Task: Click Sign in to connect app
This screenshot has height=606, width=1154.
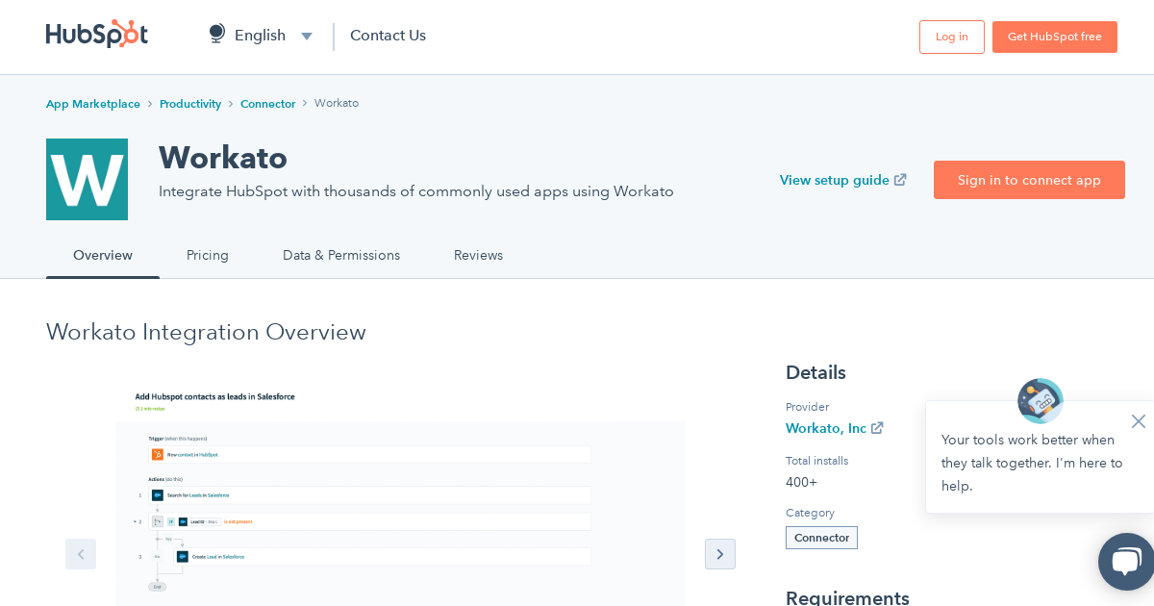Action: click(x=1029, y=180)
